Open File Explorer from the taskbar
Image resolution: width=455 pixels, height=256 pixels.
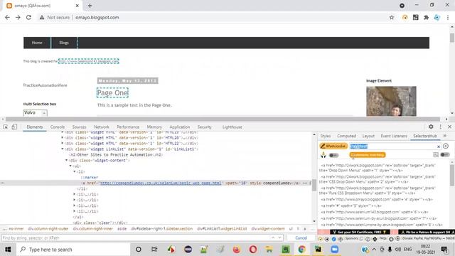269,250
